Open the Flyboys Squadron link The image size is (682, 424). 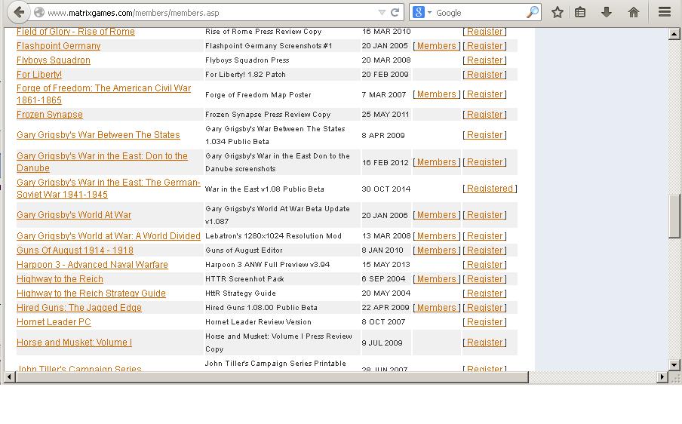click(54, 60)
